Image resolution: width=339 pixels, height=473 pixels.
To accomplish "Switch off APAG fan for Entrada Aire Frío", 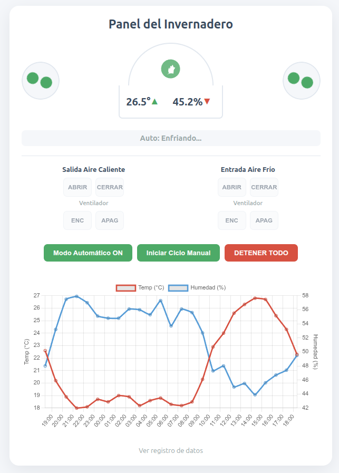I will 264,220.
